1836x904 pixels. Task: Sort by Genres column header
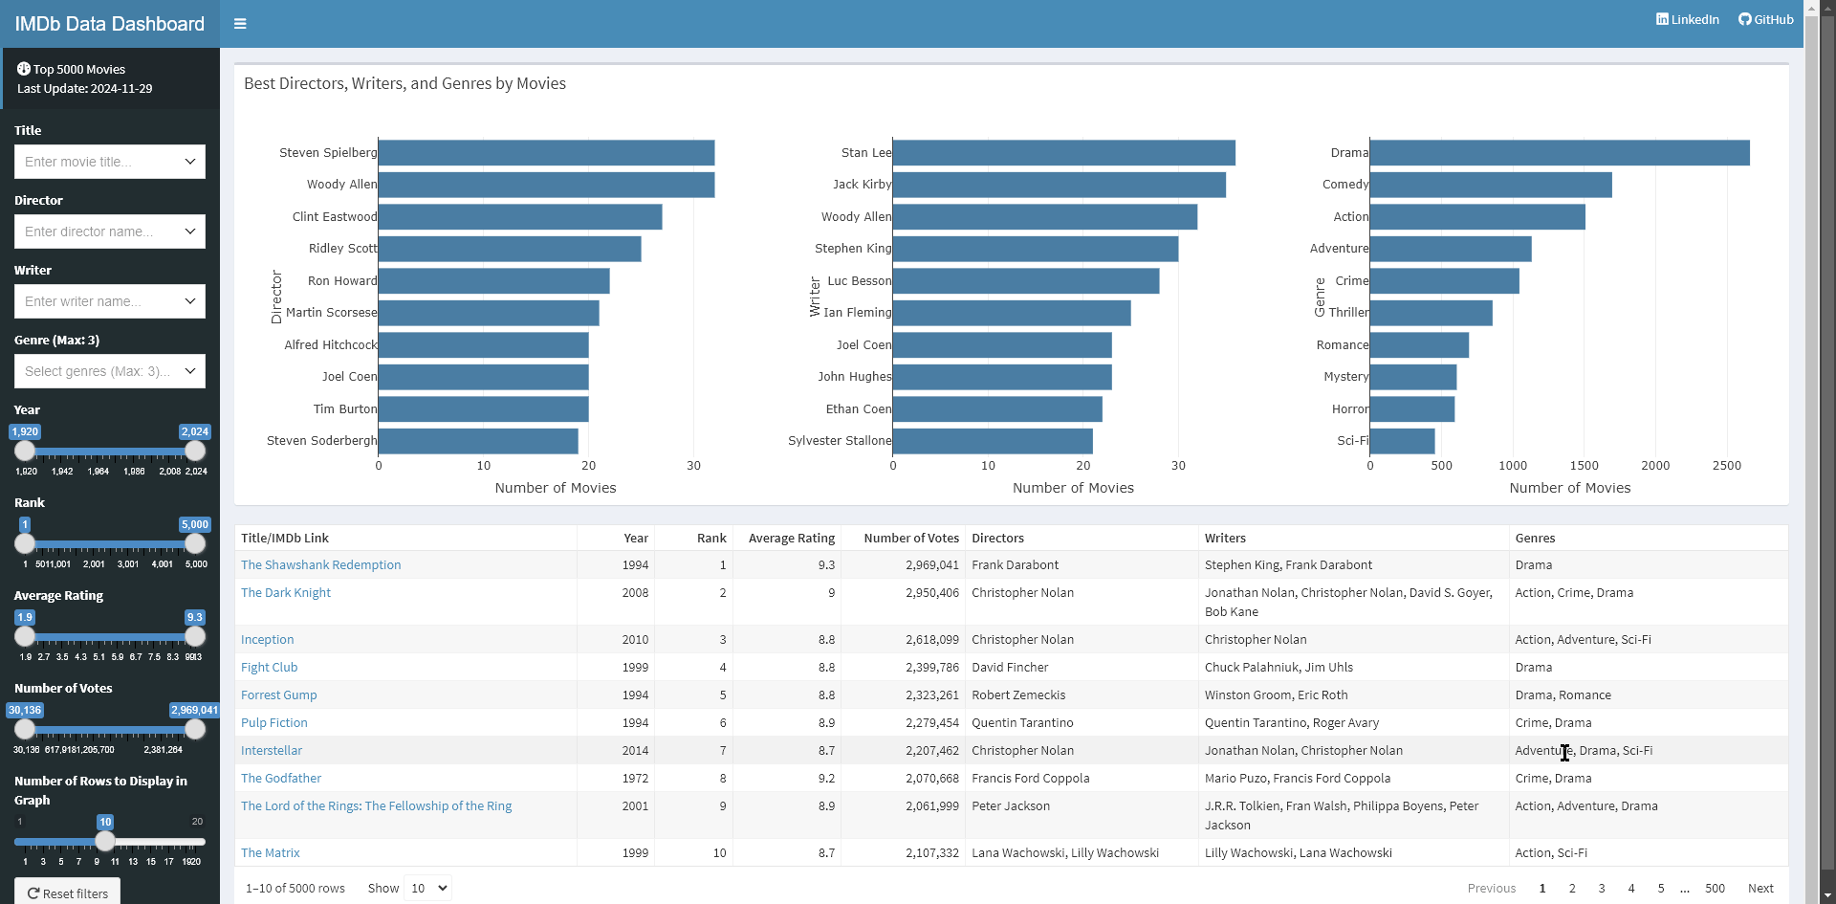[1648, 538]
